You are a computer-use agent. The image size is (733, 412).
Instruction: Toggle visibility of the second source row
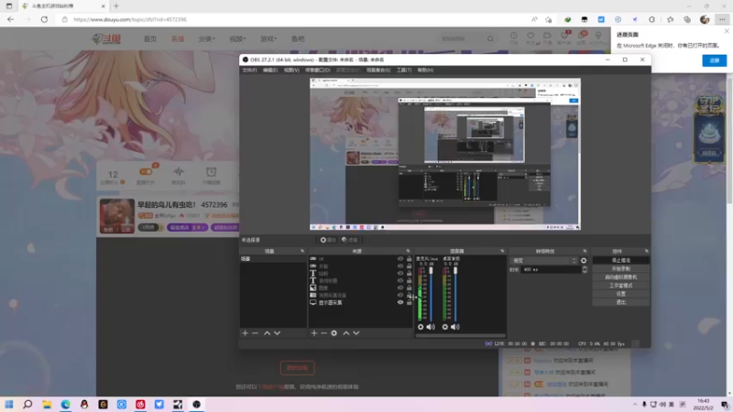click(400, 266)
